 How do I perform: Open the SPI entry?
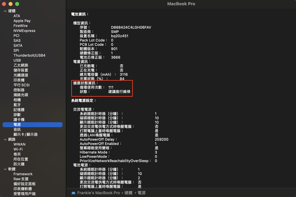[x=16, y=51]
